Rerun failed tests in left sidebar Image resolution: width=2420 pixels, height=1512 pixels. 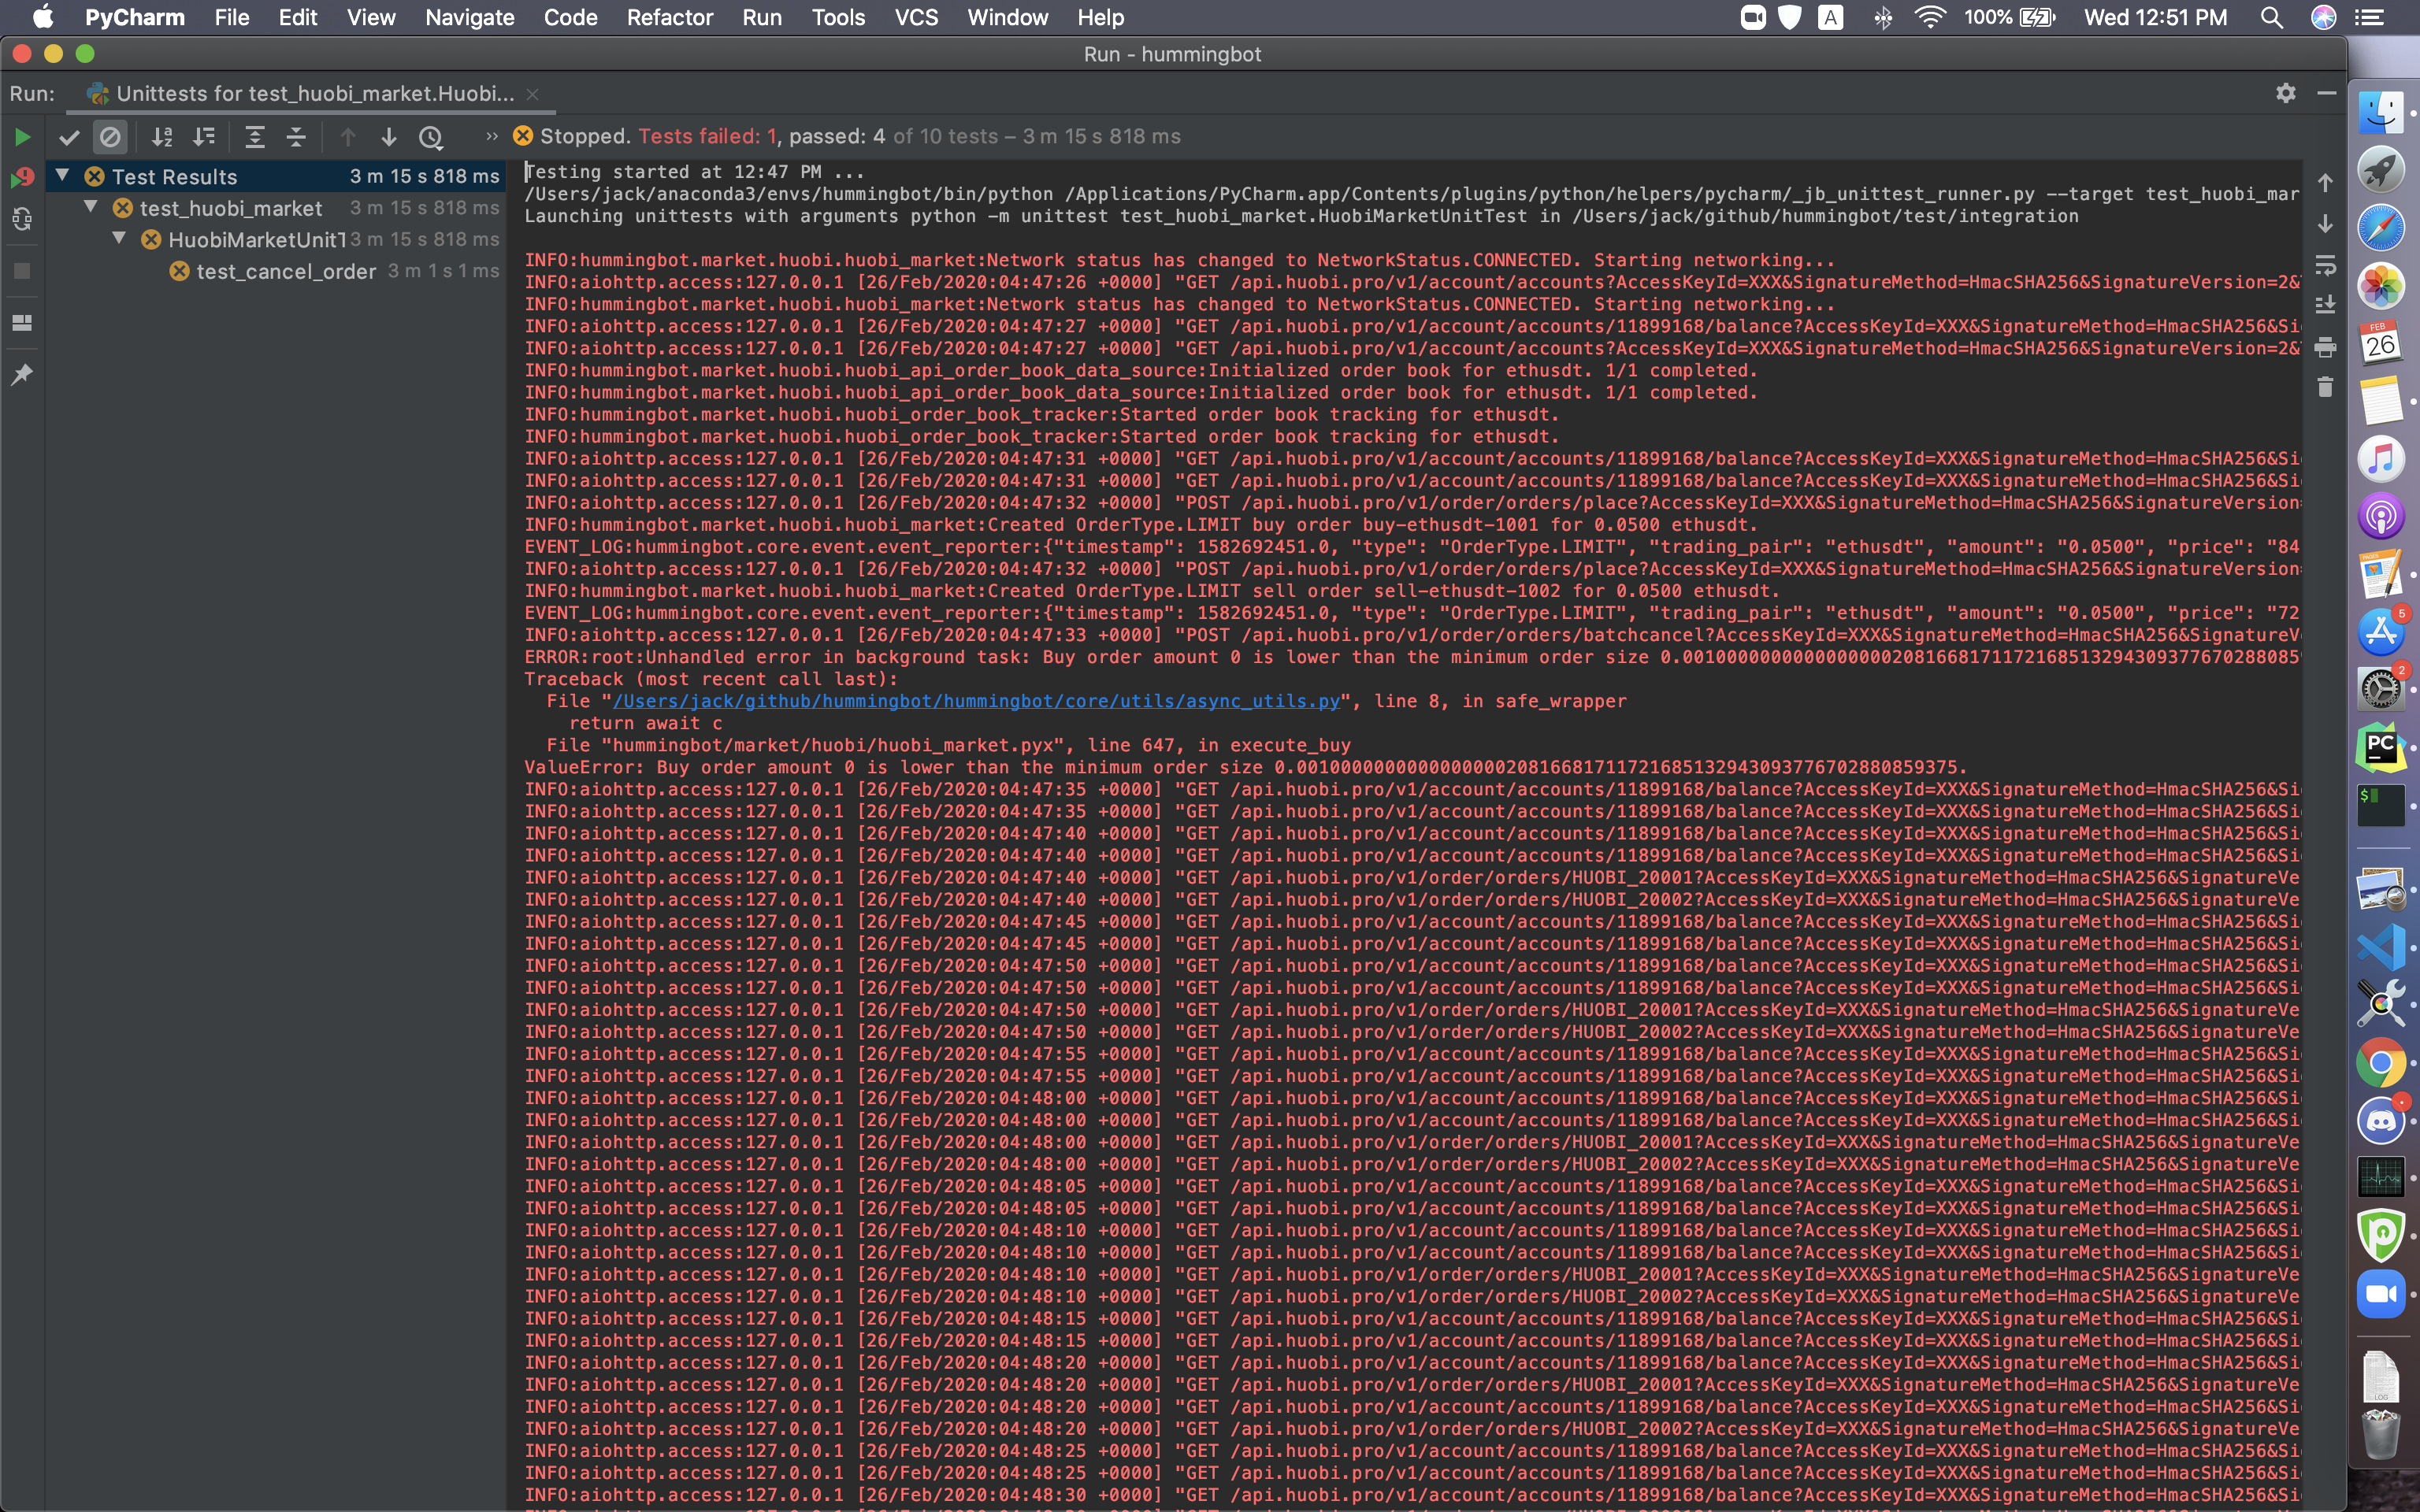[x=22, y=178]
